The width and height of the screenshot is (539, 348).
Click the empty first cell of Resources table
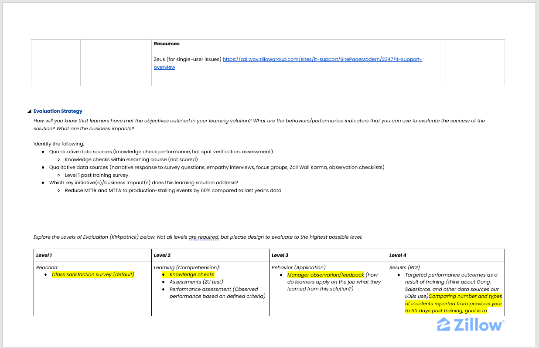click(55, 62)
